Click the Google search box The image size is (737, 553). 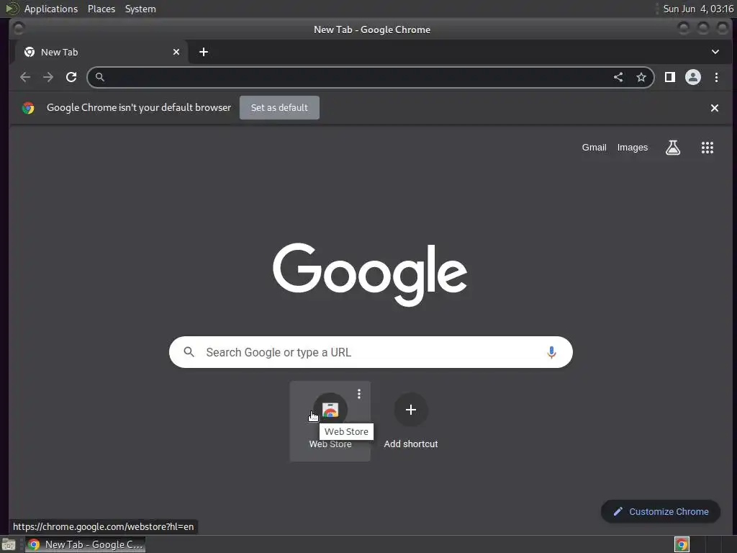[x=371, y=352]
